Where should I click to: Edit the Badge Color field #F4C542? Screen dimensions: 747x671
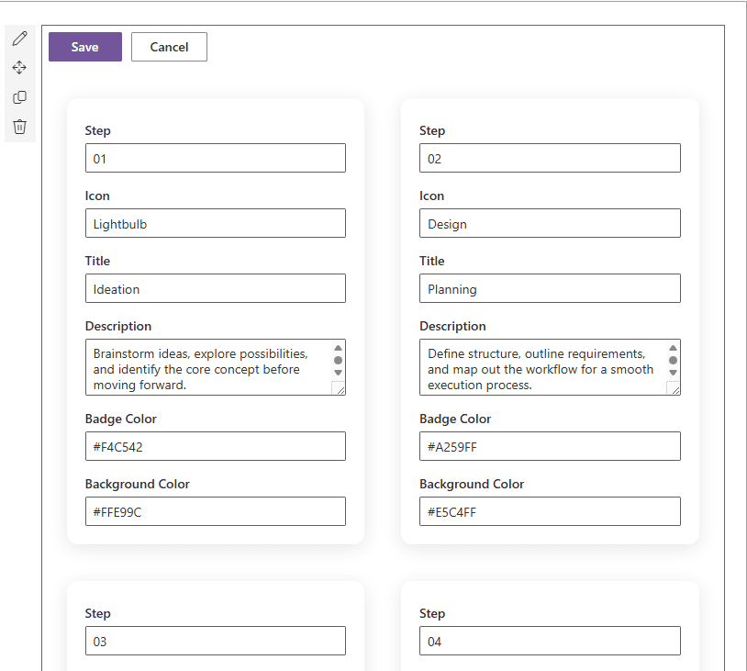point(215,446)
